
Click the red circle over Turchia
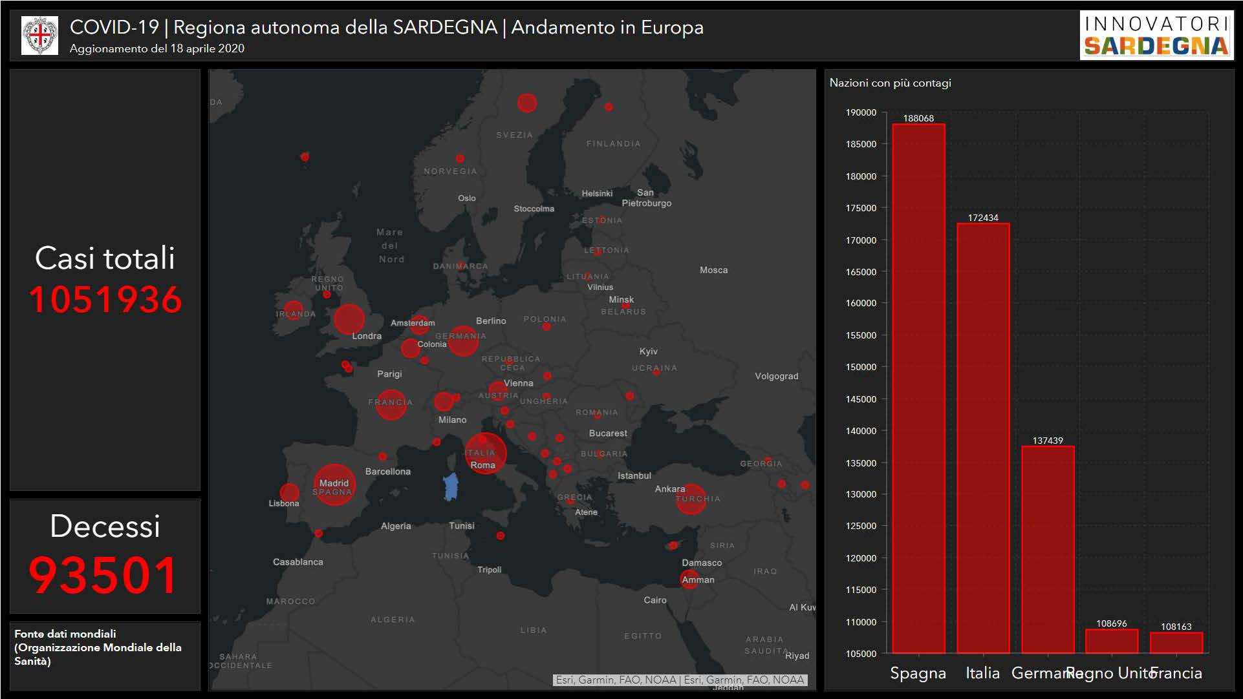click(691, 499)
